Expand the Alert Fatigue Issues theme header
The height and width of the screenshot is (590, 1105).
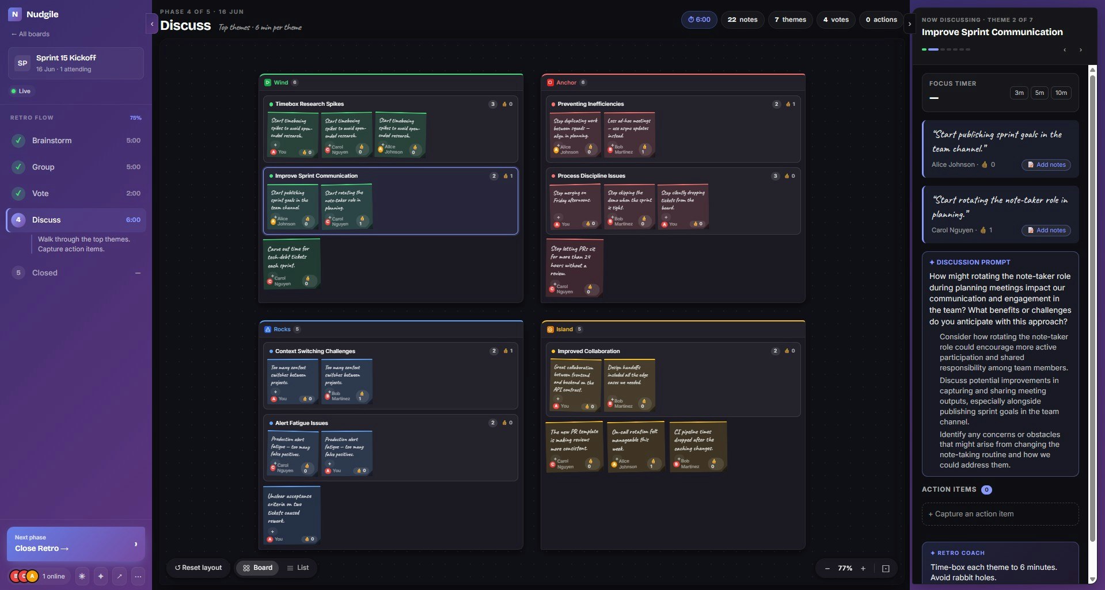pos(390,423)
